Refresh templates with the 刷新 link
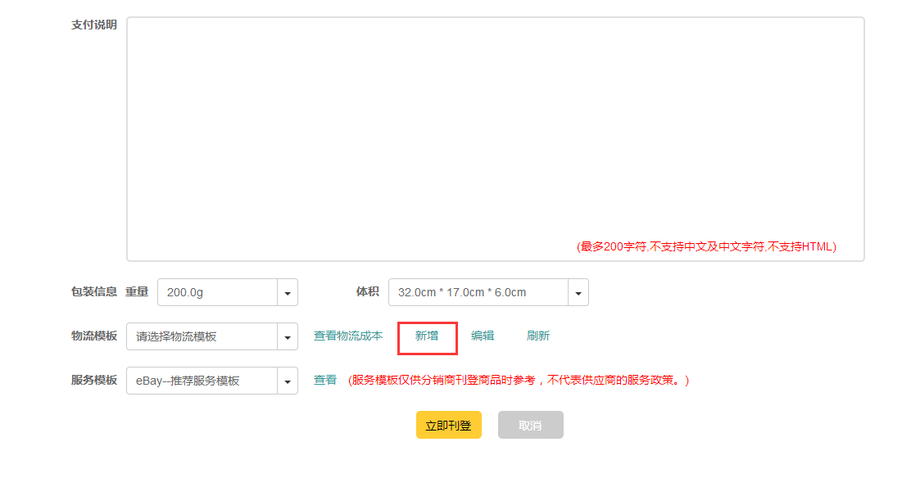The image size is (902, 478). (538, 336)
